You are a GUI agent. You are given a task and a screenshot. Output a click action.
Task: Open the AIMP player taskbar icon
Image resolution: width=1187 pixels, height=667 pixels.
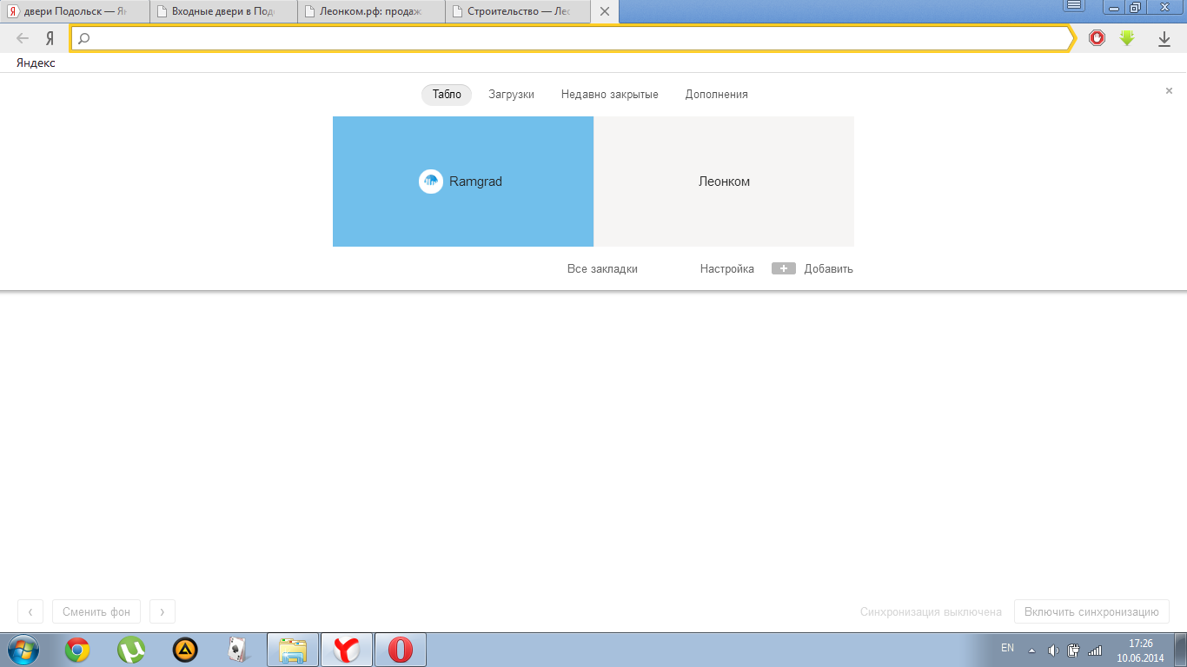coord(185,650)
